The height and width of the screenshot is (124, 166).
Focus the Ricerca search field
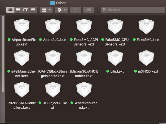tap(133, 10)
